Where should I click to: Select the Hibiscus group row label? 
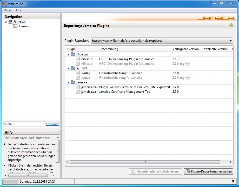point(82,54)
